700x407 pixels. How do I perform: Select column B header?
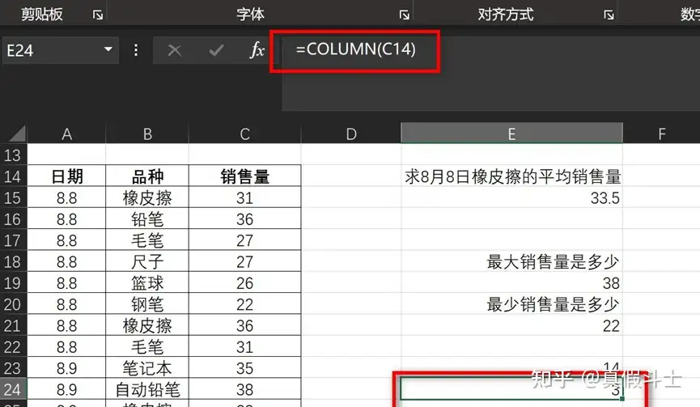pyautogui.click(x=147, y=134)
